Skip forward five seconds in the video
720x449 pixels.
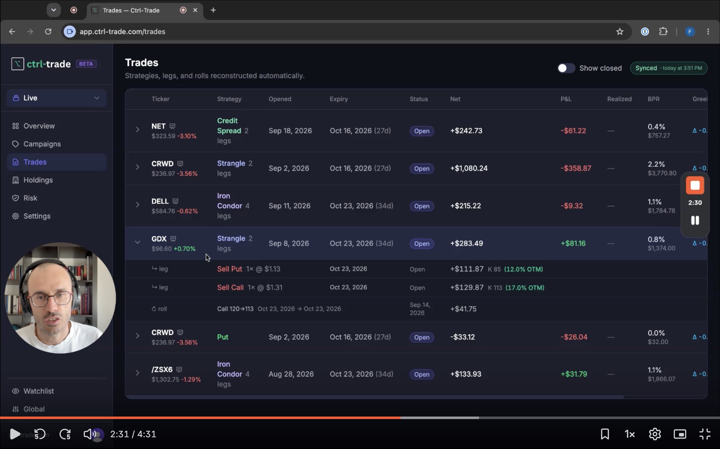tap(65, 434)
